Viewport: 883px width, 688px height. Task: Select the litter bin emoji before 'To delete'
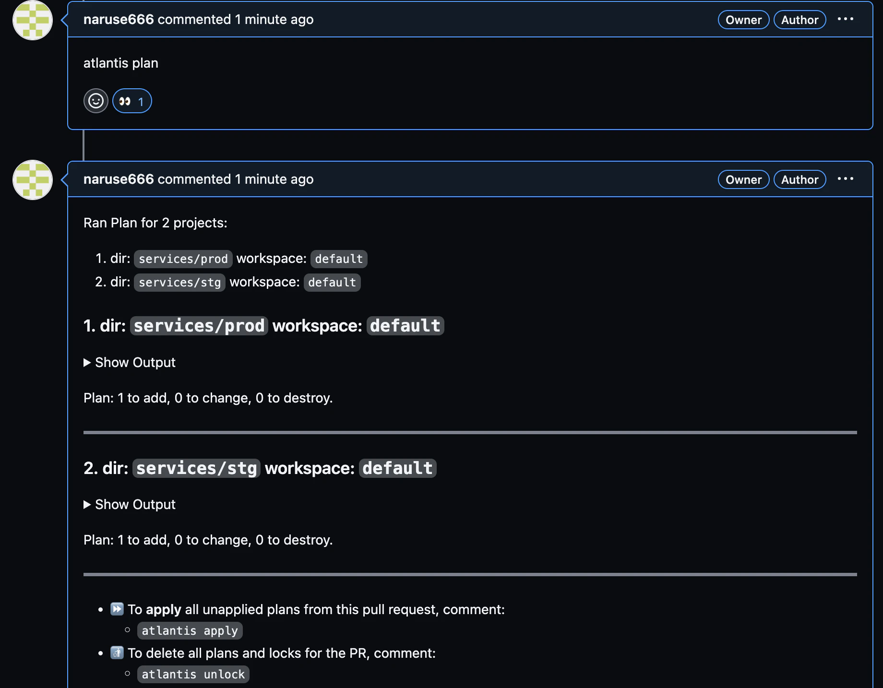(x=117, y=652)
